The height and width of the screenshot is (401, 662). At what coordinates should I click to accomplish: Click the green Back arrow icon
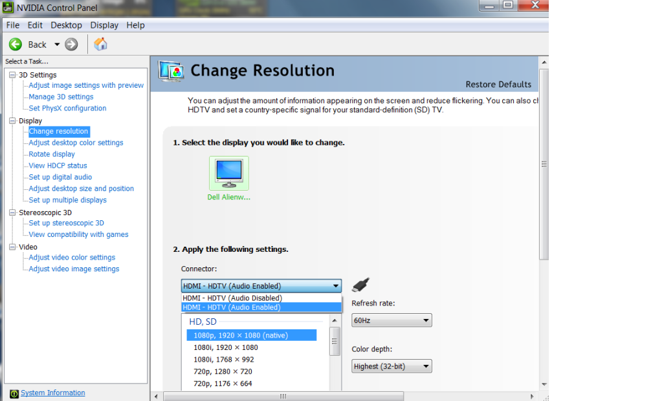[x=16, y=44]
